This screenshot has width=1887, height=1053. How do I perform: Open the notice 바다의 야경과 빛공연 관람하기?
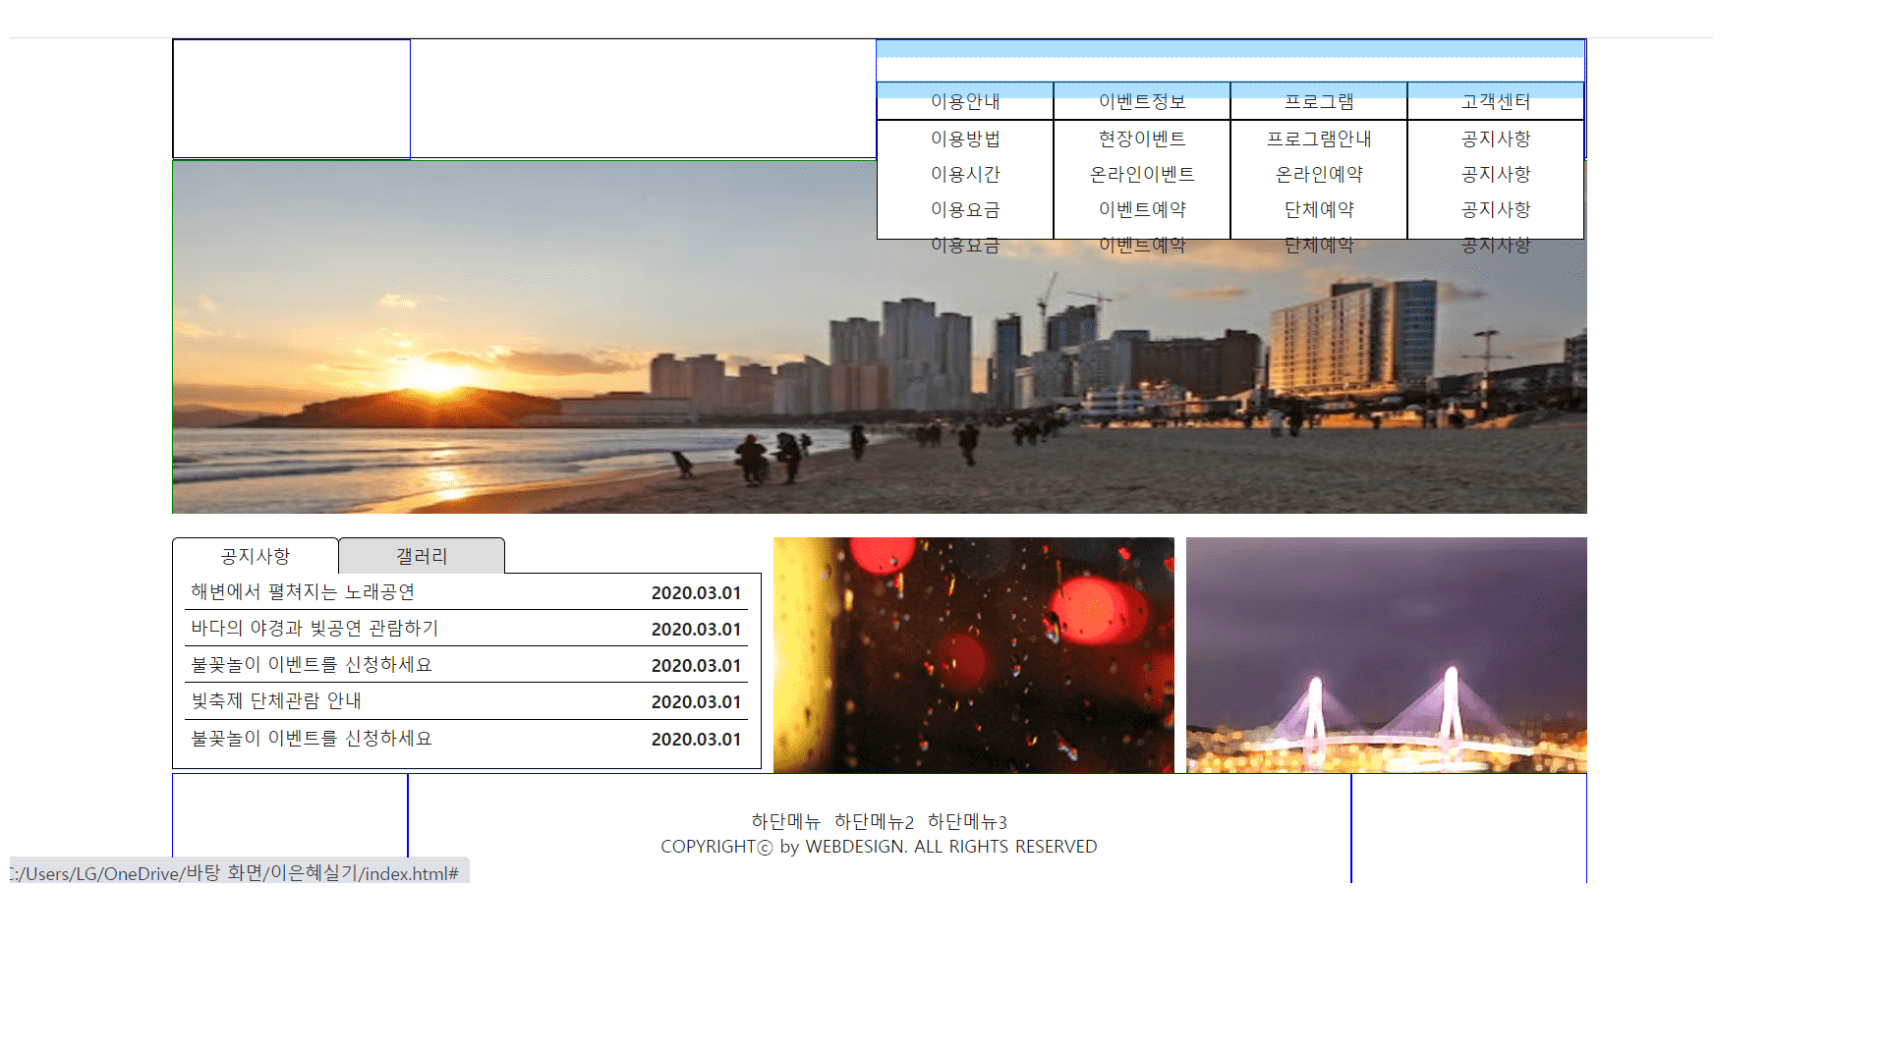click(314, 628)
